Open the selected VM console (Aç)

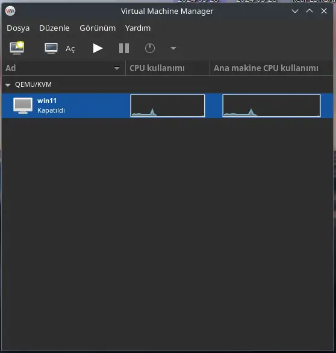(x=60, y=48)
